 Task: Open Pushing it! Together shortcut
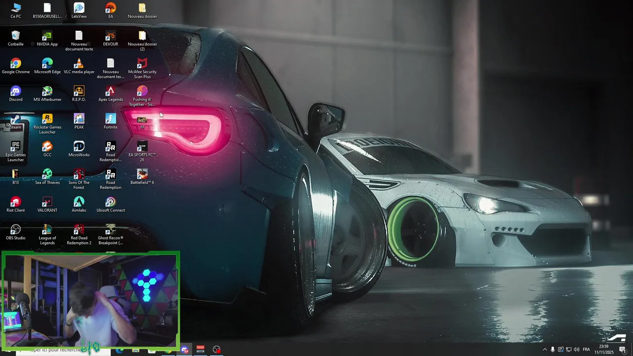142,96
